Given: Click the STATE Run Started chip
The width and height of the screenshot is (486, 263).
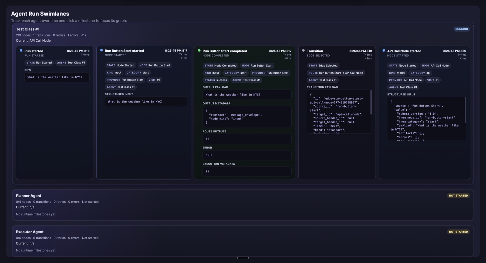Looking at the screenshot, I should click(39, 62).
